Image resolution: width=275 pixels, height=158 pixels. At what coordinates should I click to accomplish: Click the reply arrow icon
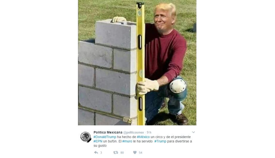(x=96, y=153)
